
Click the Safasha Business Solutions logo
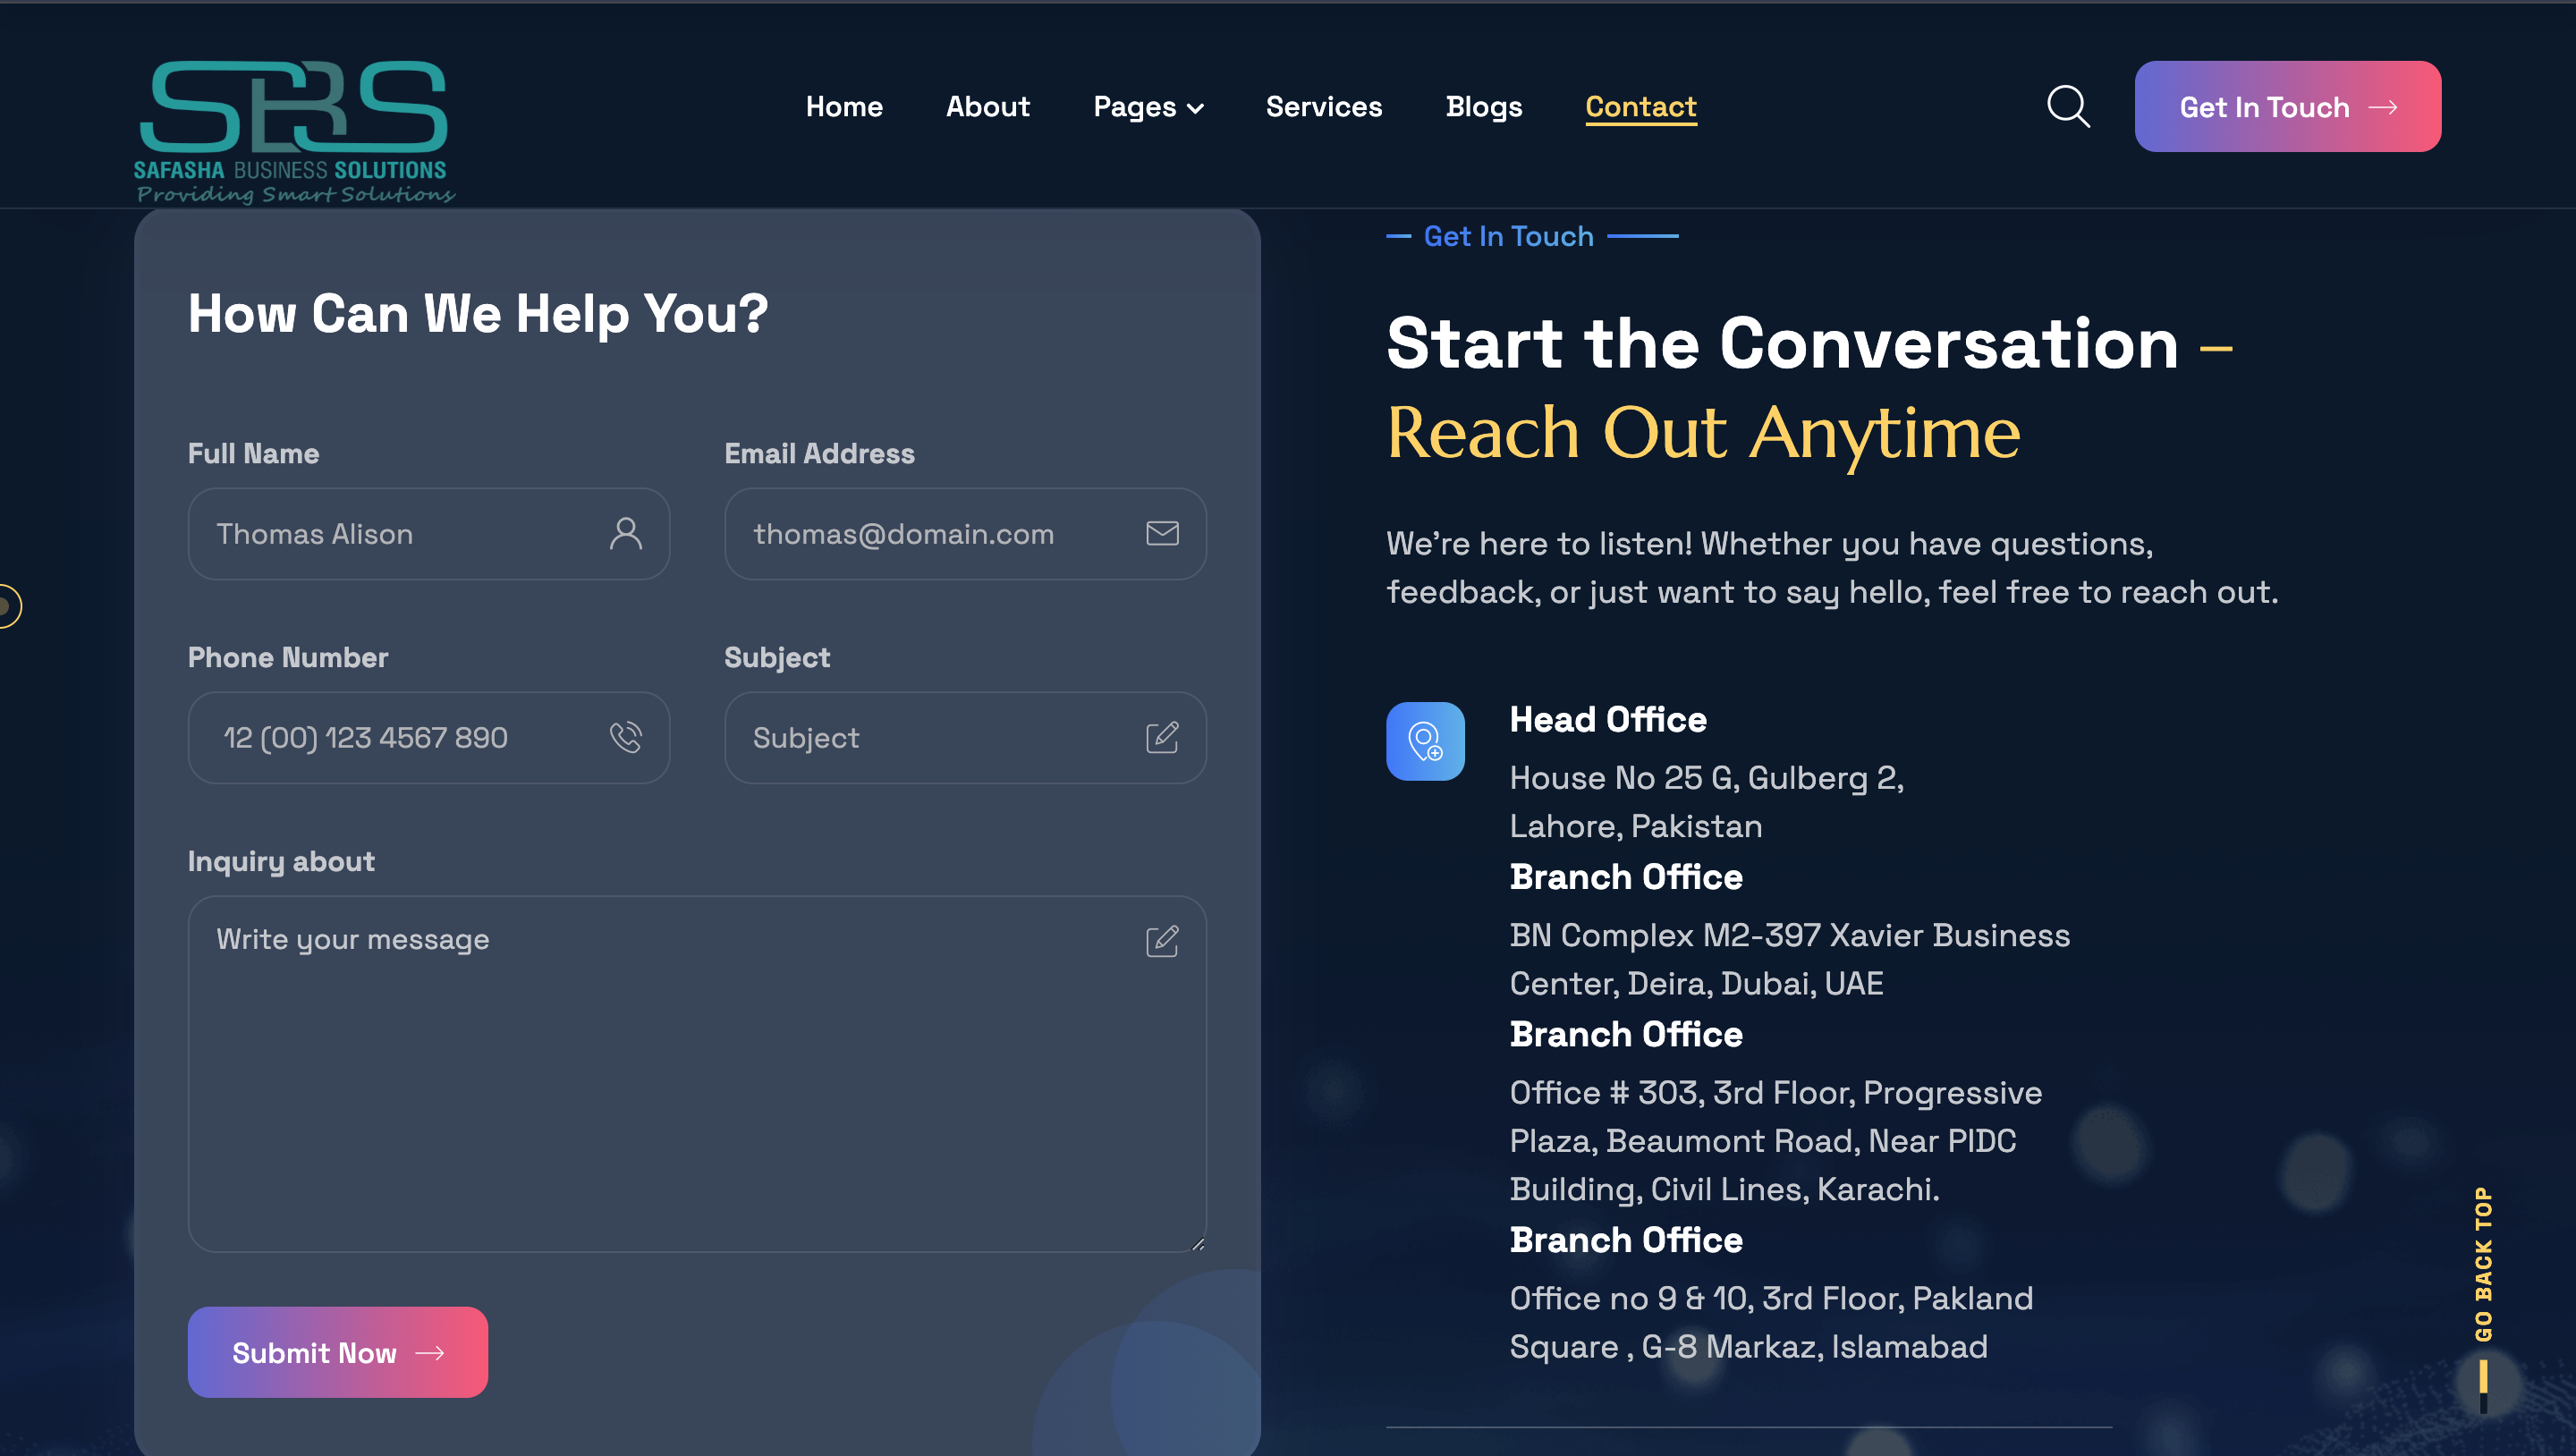pos(294,131)
